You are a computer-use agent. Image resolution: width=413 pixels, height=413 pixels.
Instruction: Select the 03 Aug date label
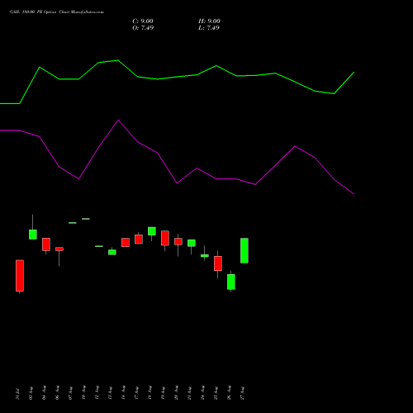tap(31, 393)
